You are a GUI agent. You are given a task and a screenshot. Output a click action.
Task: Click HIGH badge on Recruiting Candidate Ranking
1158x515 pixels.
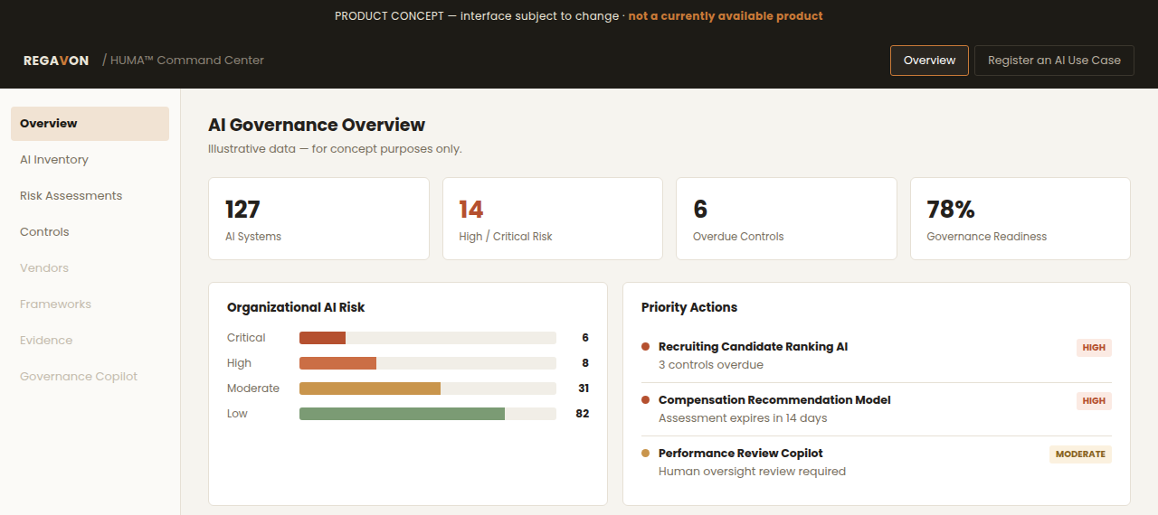coord(1094,348)
